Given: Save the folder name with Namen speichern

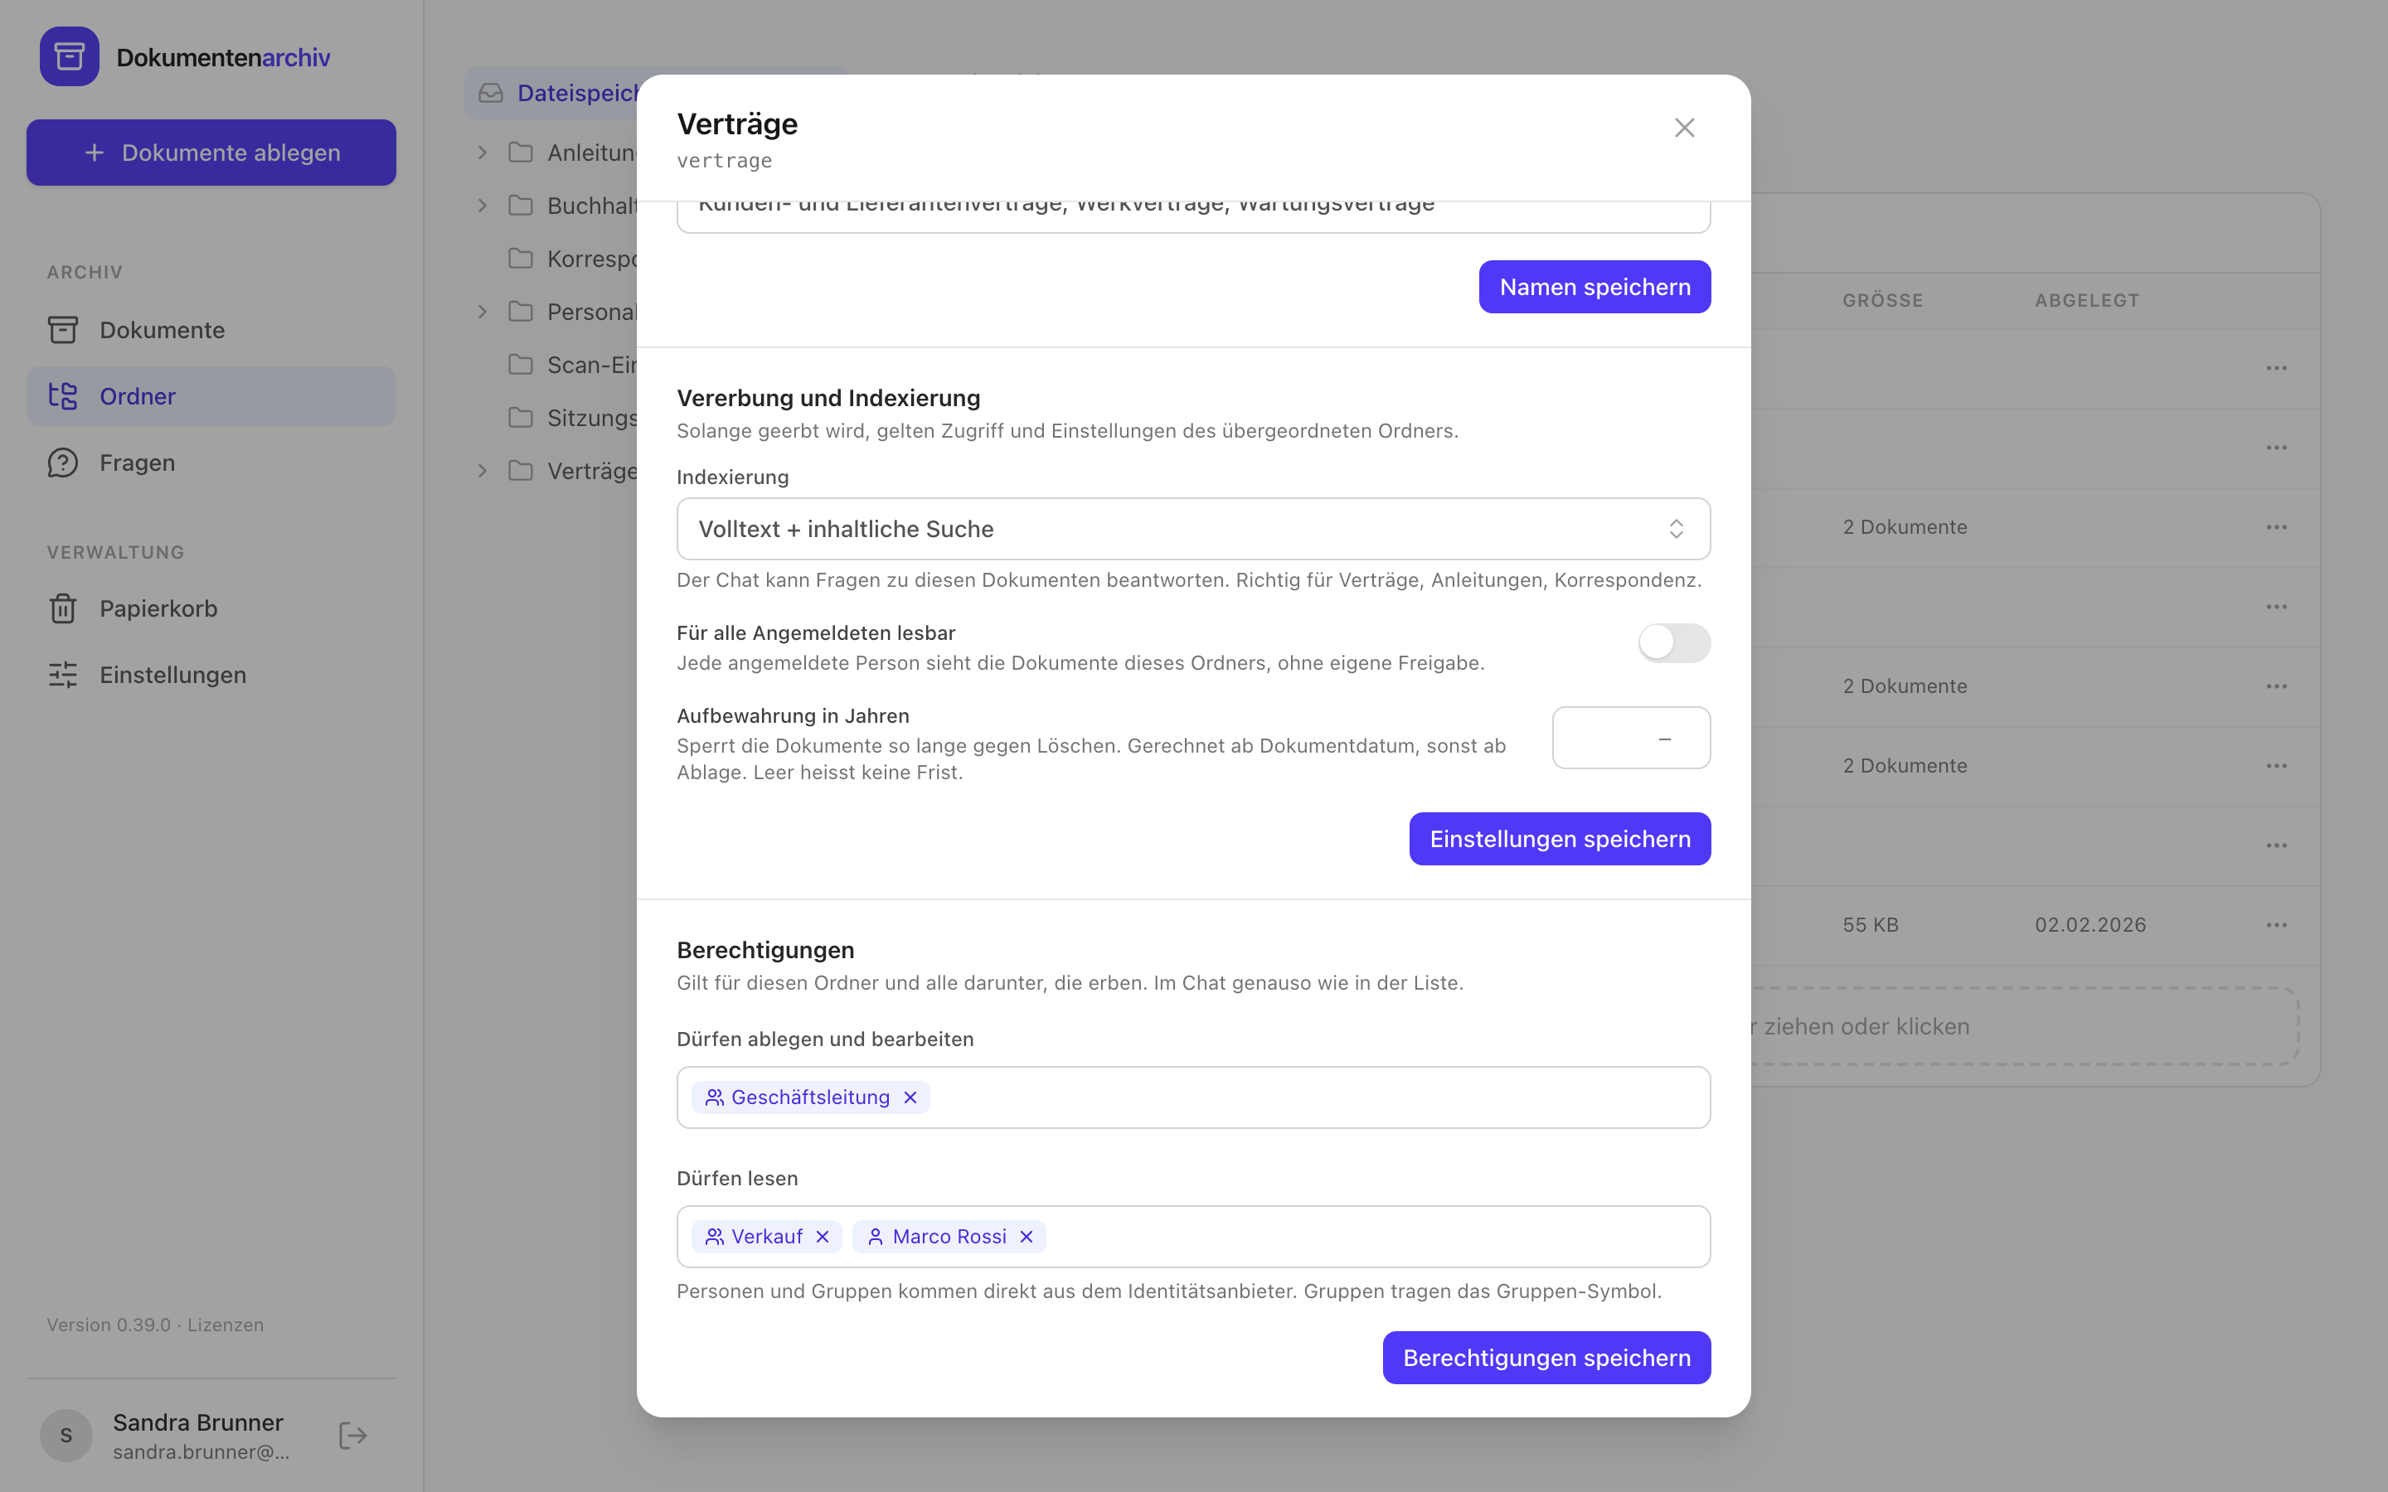Looking at the screenshot, I should coord(1594,287).
